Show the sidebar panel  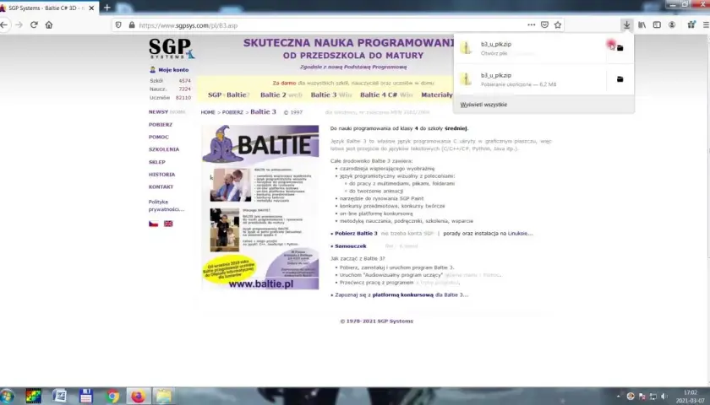[657, 24]
